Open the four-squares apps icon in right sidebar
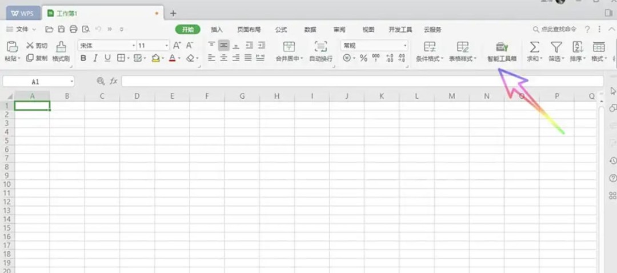The image size is (617, 273). (612, 195)
